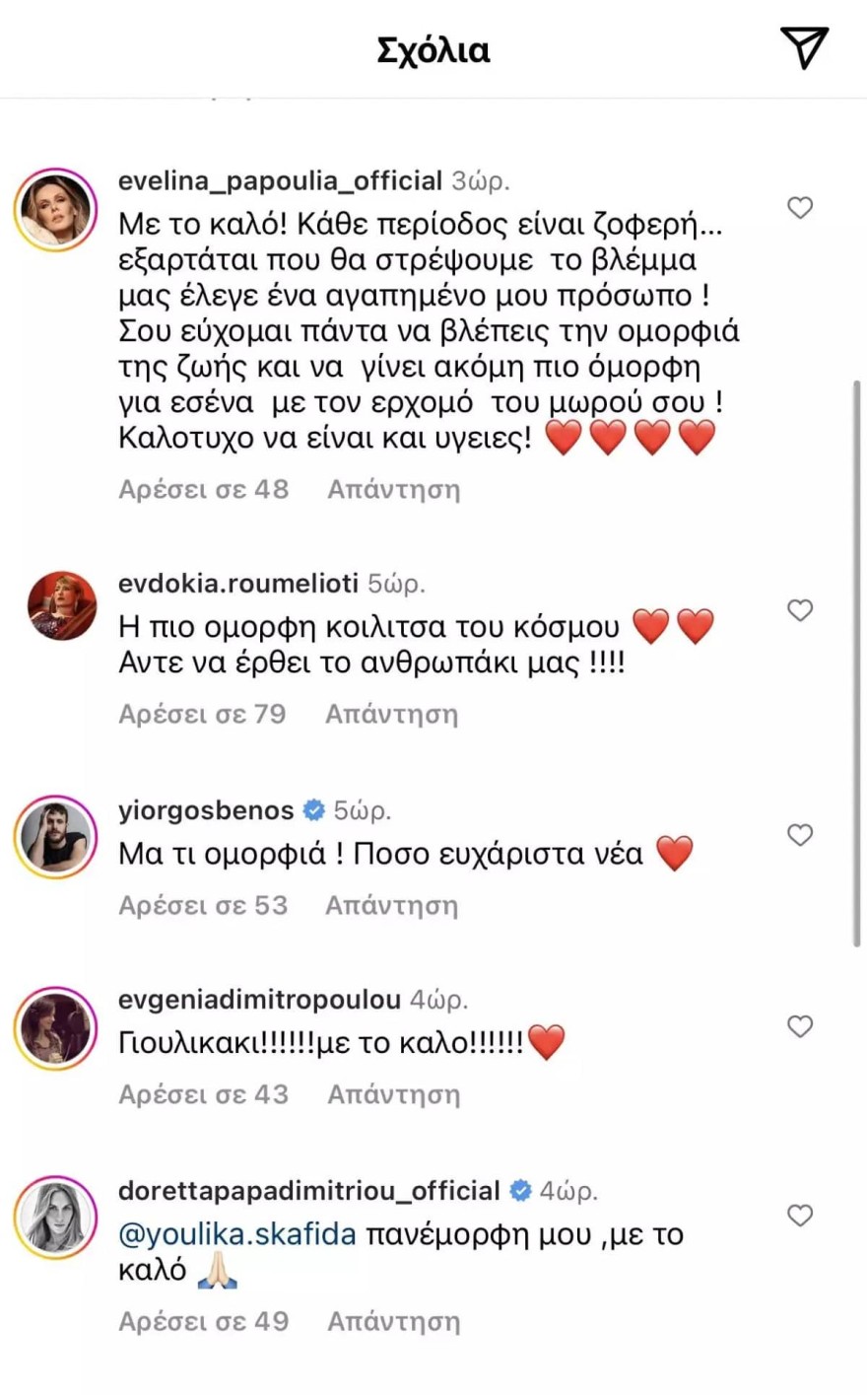Toggle like on evdokia.roumelioti's comment heart
Viewport: 867px width, 1395px height.
coord(800,610)
